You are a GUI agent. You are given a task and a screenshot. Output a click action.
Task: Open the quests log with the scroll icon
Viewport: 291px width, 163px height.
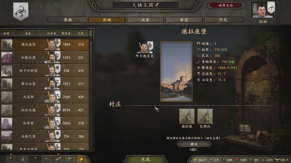[59, 159]
